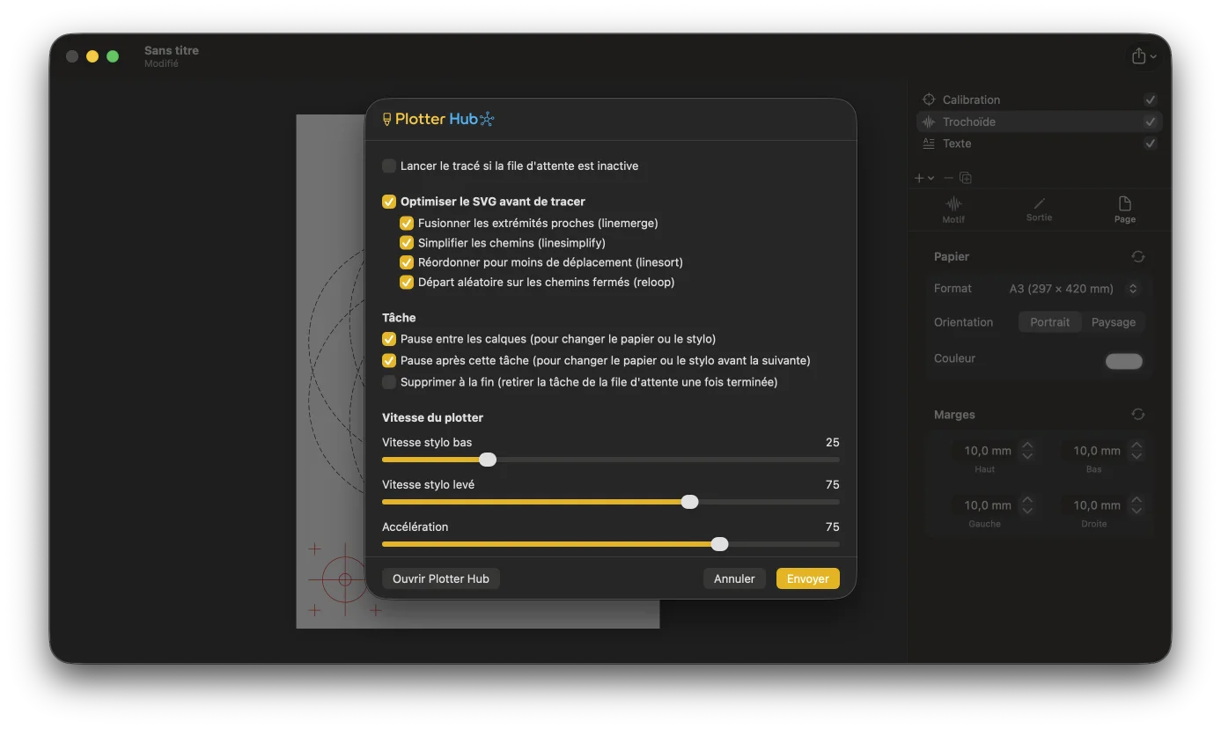Enable 'Supprimer à la fin' checkbox
The image size is (1221, 729).
click(389, 382)
